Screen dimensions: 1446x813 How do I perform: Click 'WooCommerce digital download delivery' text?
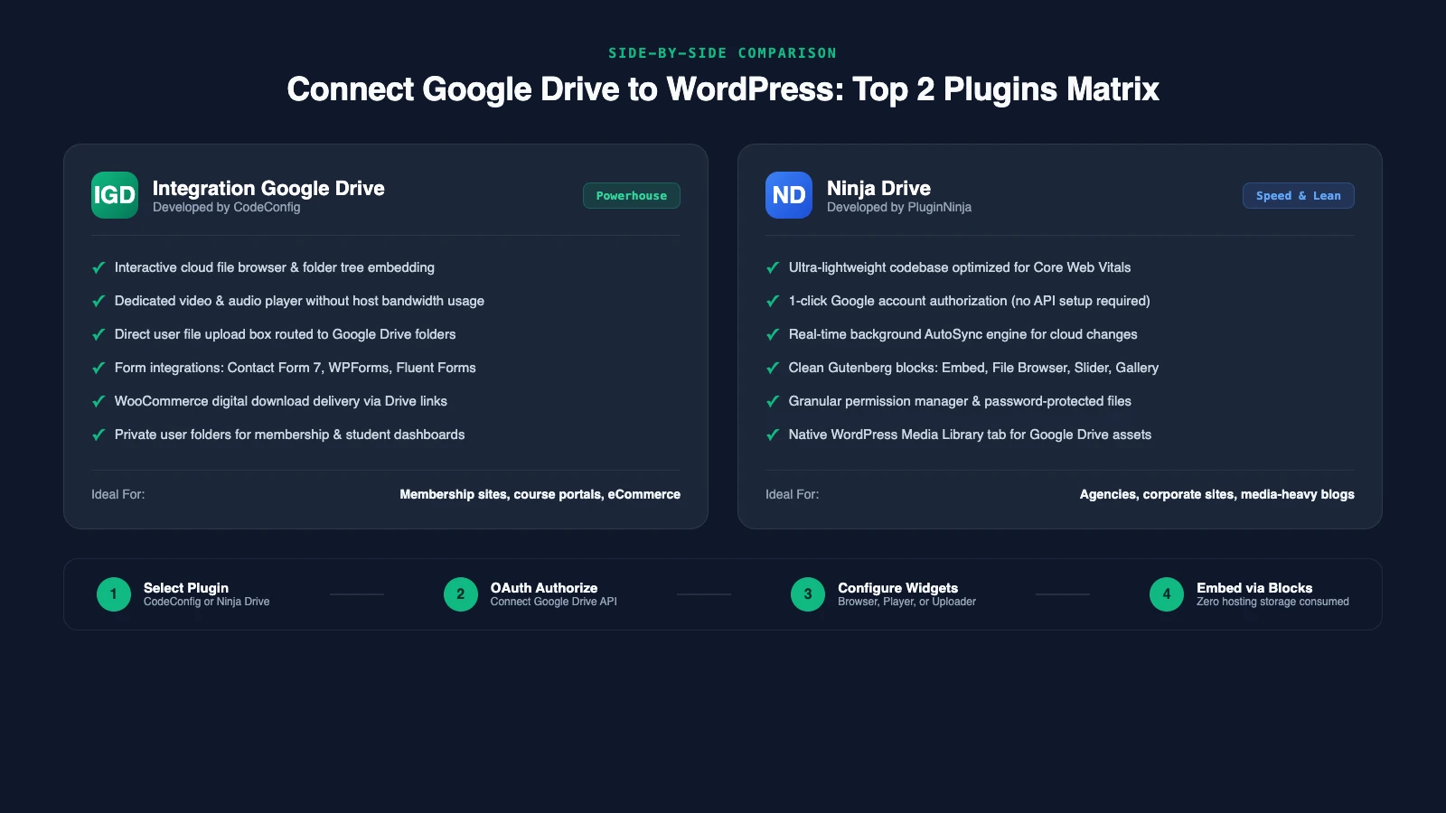tap(281, 401)
